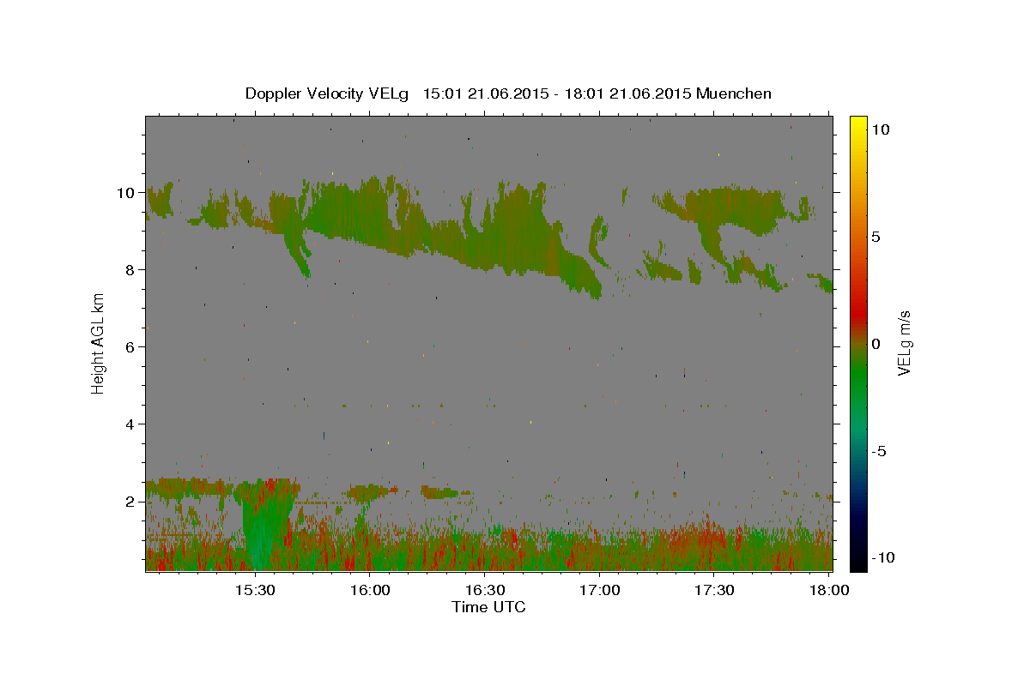Click the 'Height AGL km' axis label
The height and width of the screenshot is (686, 1030).
(98, 344)
